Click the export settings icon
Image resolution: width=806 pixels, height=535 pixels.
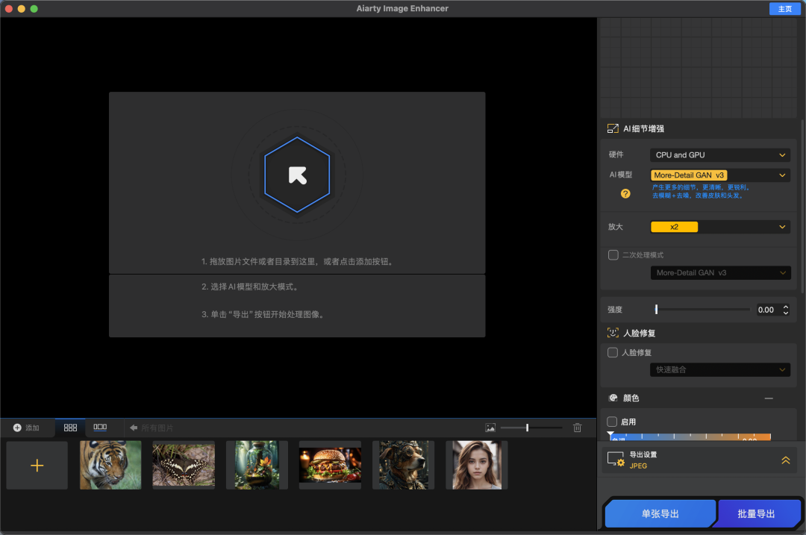point(616,459)
